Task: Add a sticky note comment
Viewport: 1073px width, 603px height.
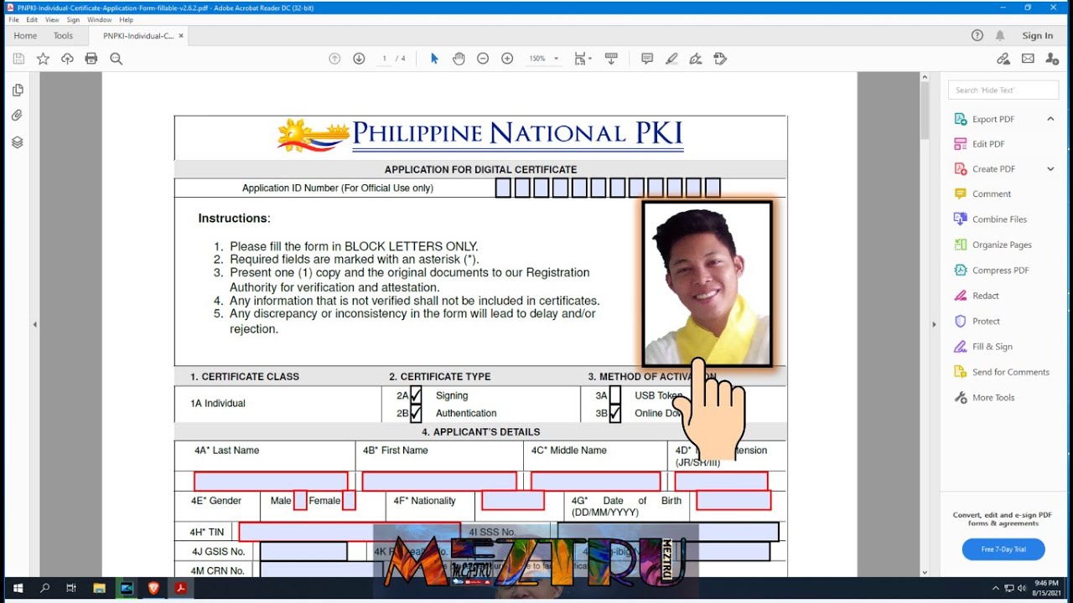Action: pyautogui.click(x=647, y=59)
